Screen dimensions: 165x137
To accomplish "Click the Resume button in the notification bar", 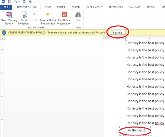I will (117, 32).
